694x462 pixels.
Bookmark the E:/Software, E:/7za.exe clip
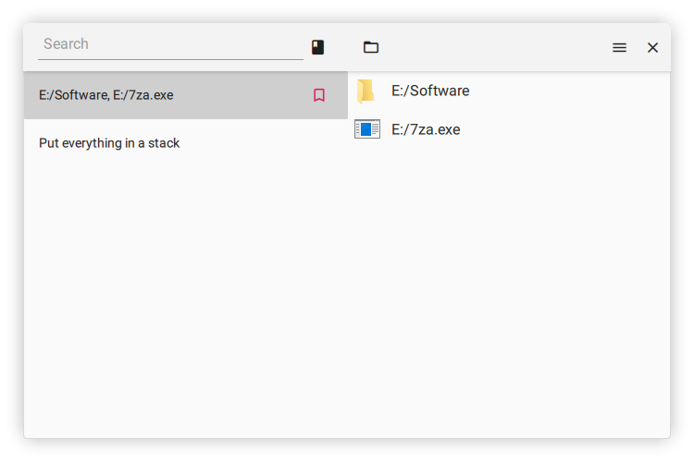pos(319,95)
